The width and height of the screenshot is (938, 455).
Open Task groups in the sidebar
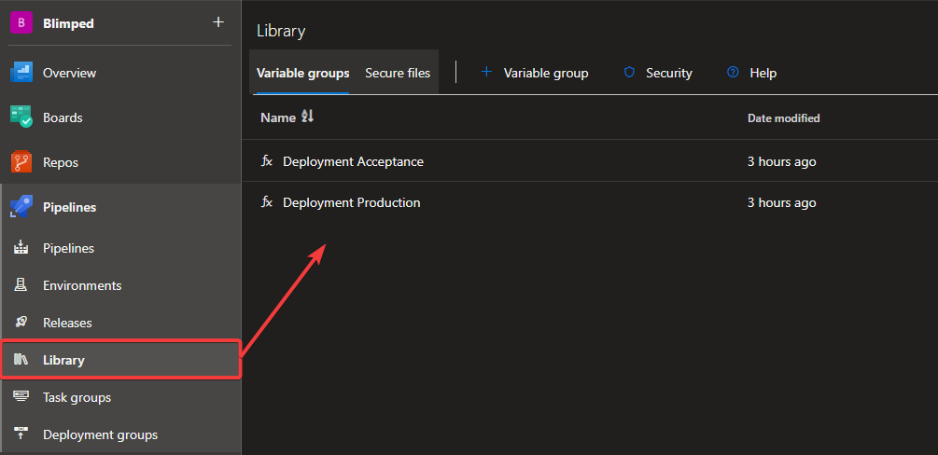77,397
